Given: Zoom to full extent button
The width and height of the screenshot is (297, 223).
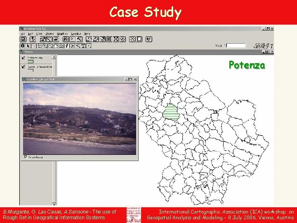Looking at the screenshot, I should pos(89,39).
